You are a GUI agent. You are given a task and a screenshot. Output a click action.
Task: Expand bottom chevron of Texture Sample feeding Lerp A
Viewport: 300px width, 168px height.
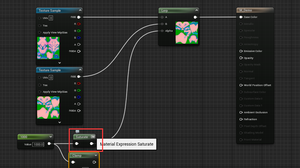click(x=59, y=63)
